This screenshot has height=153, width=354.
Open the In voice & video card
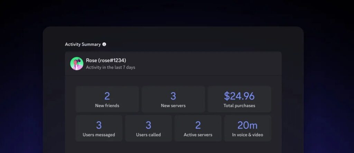click(x=248, y=128)
